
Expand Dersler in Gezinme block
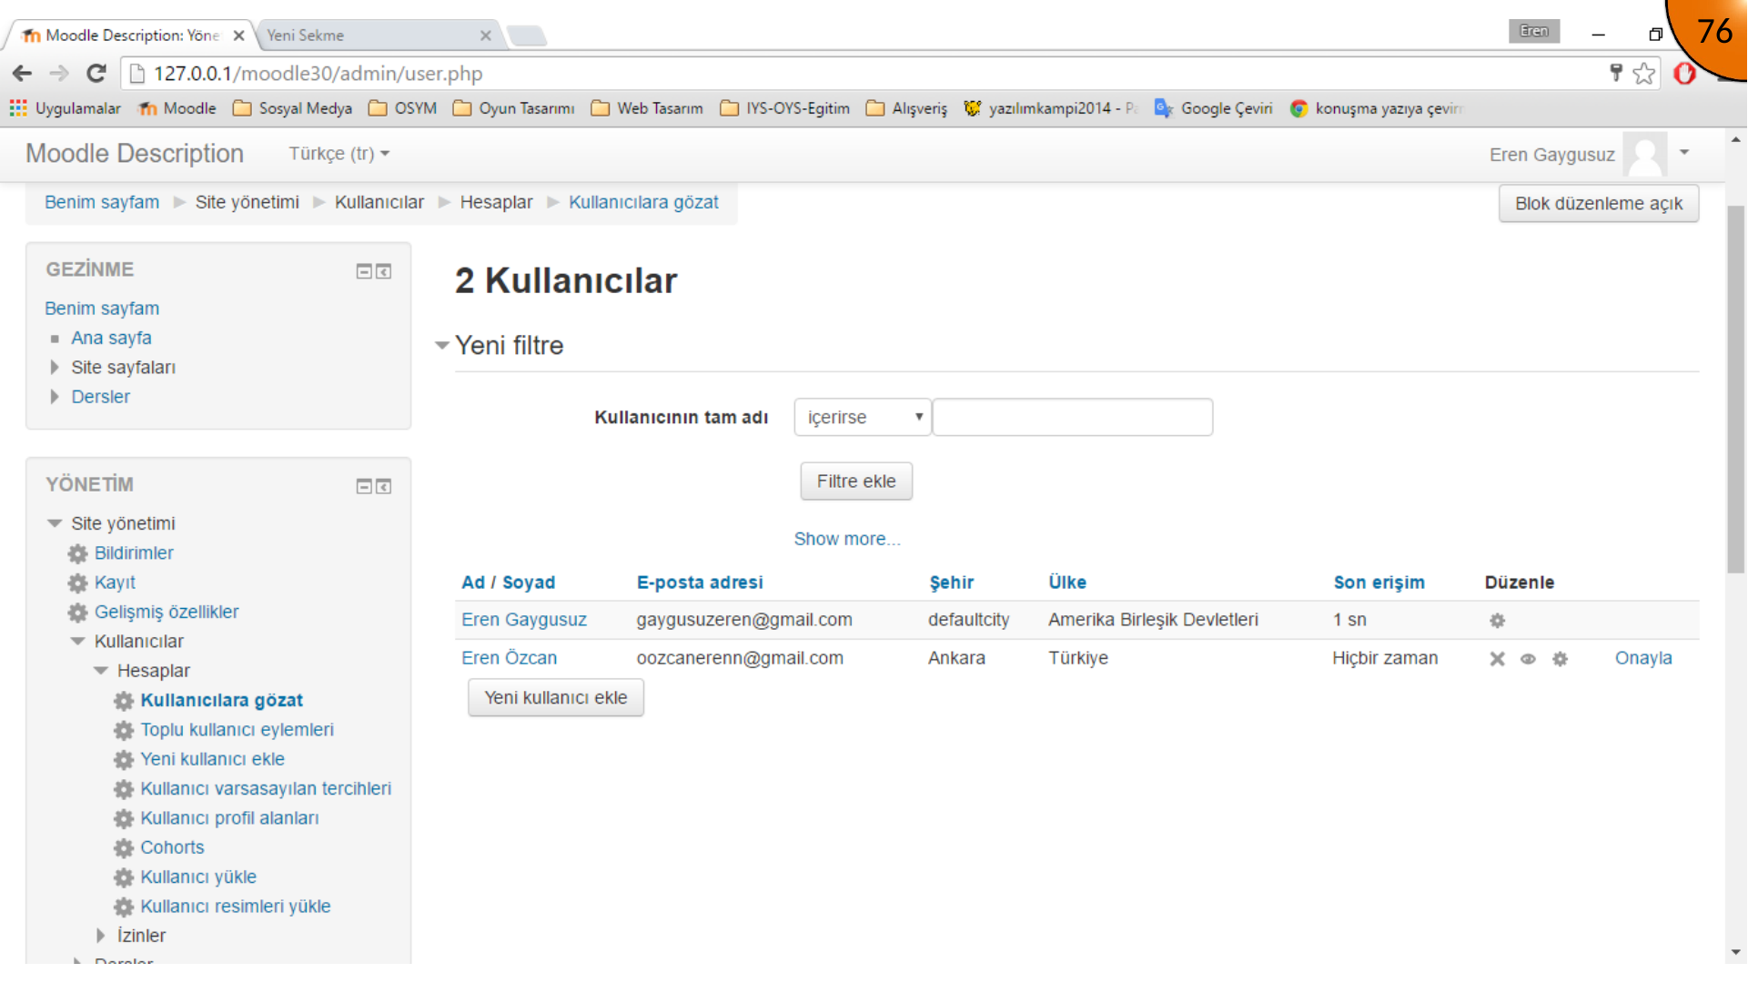click(55, 397)
